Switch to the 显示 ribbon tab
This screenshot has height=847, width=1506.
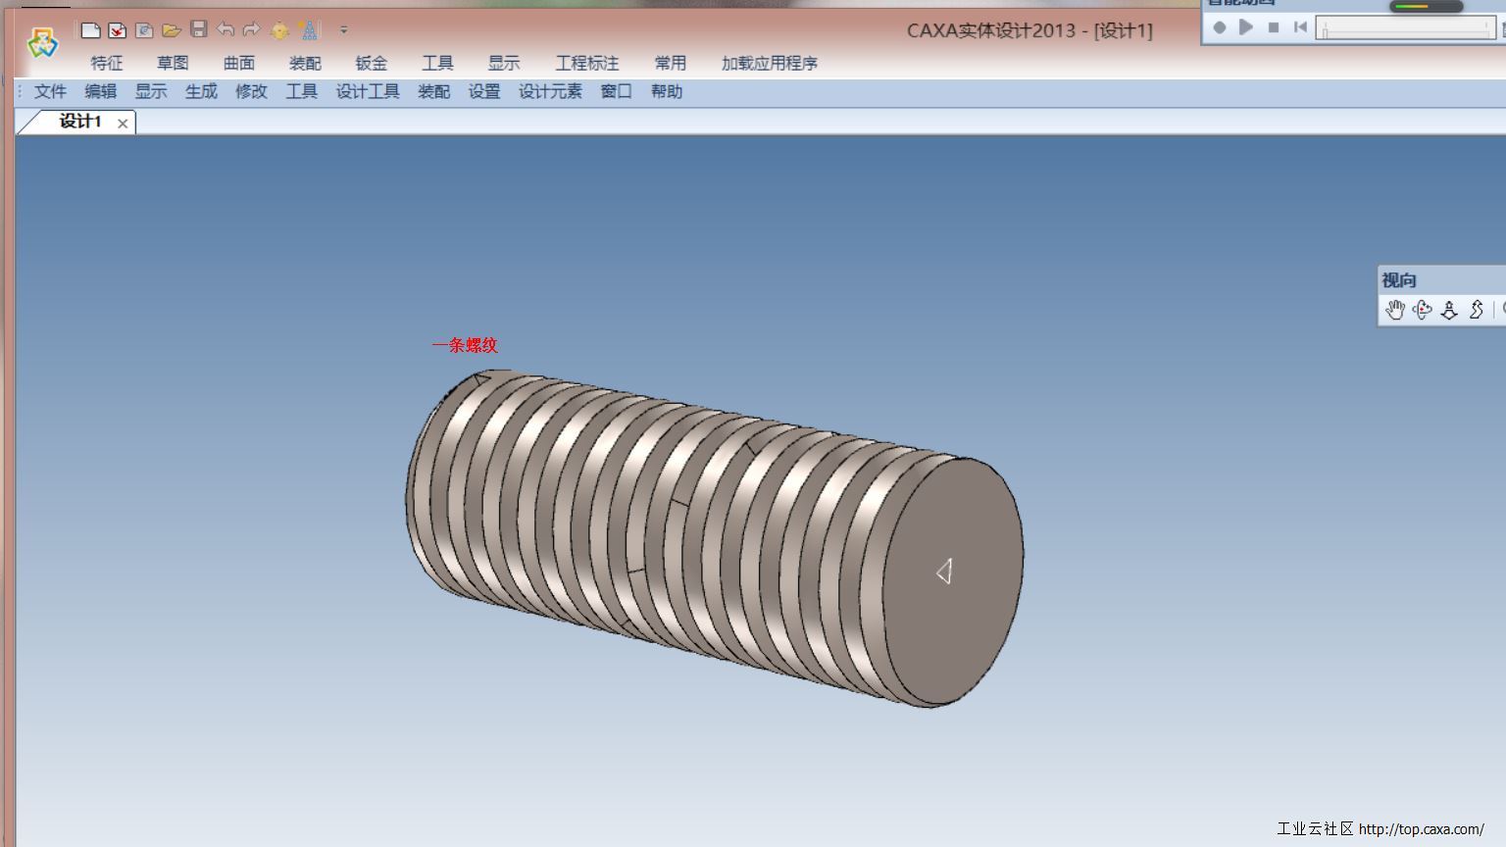(504, 63)
